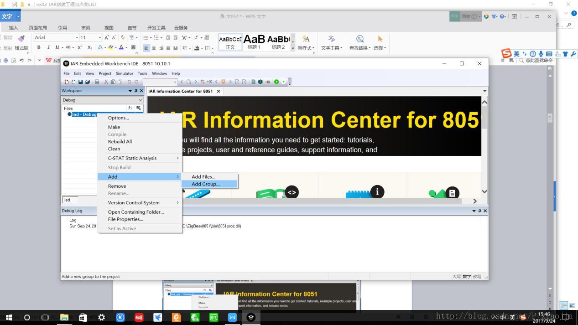Image resolution: width=578 pixels, height=325 pixels.
Task: Click the Undo icon in IAR toolbar
Action: 129,82
